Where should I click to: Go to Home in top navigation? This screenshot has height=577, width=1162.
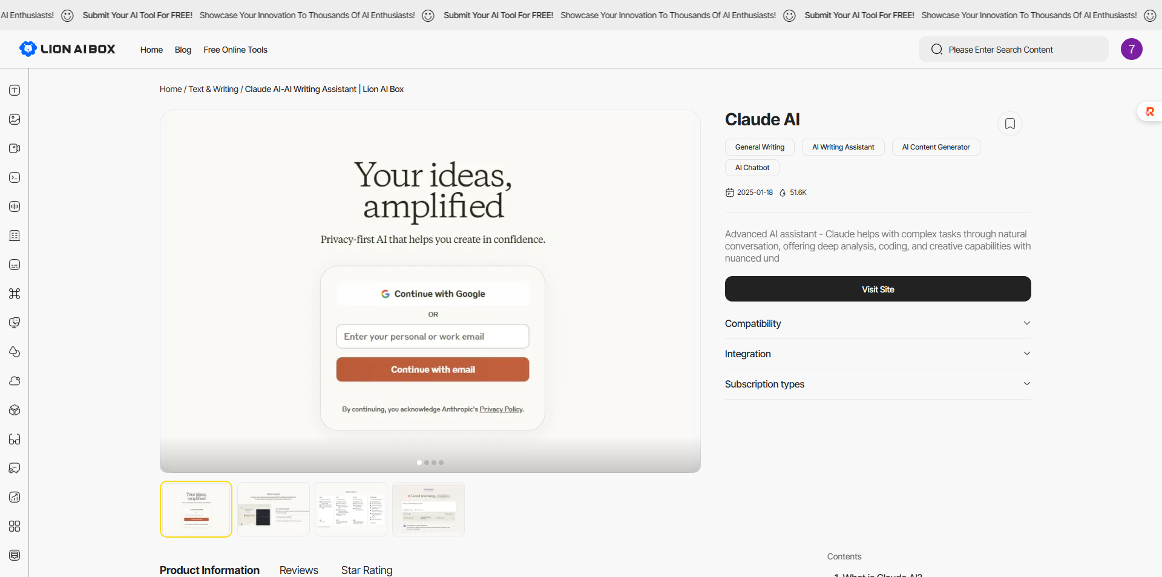tap(151, 50)
